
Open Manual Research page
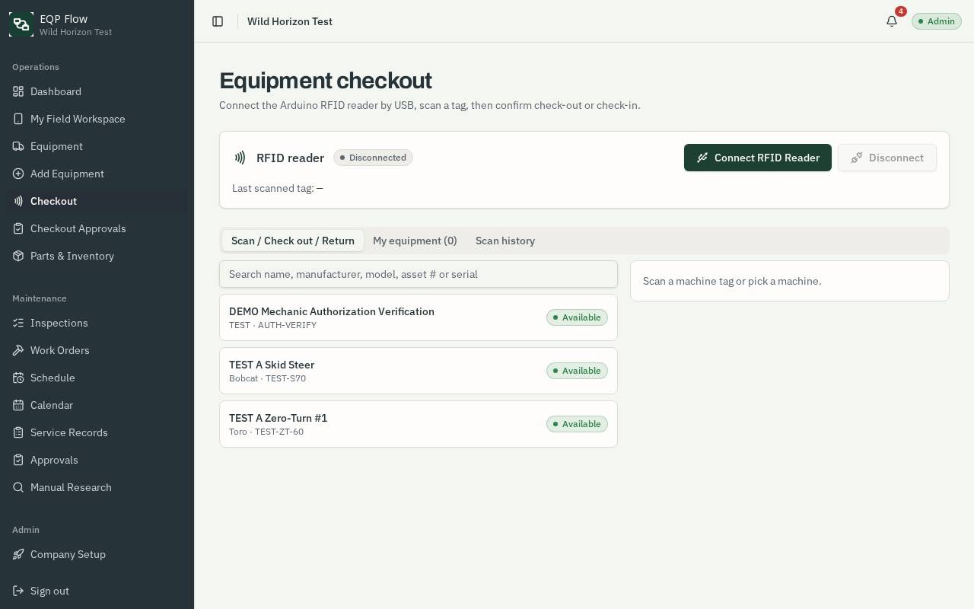click(x=97, y=487)
